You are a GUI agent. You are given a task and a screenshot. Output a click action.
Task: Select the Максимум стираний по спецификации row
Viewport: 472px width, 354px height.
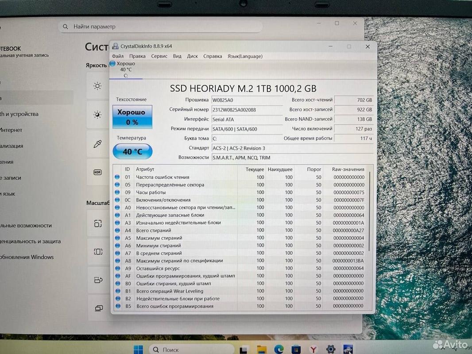click(x=240, y=261)
